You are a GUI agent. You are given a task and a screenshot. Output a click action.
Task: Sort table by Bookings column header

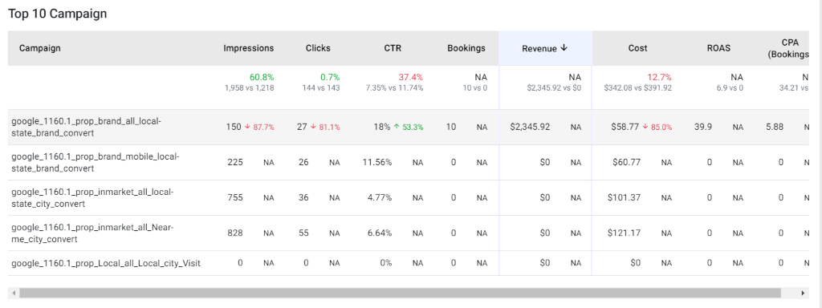click(x=466, y=48)
